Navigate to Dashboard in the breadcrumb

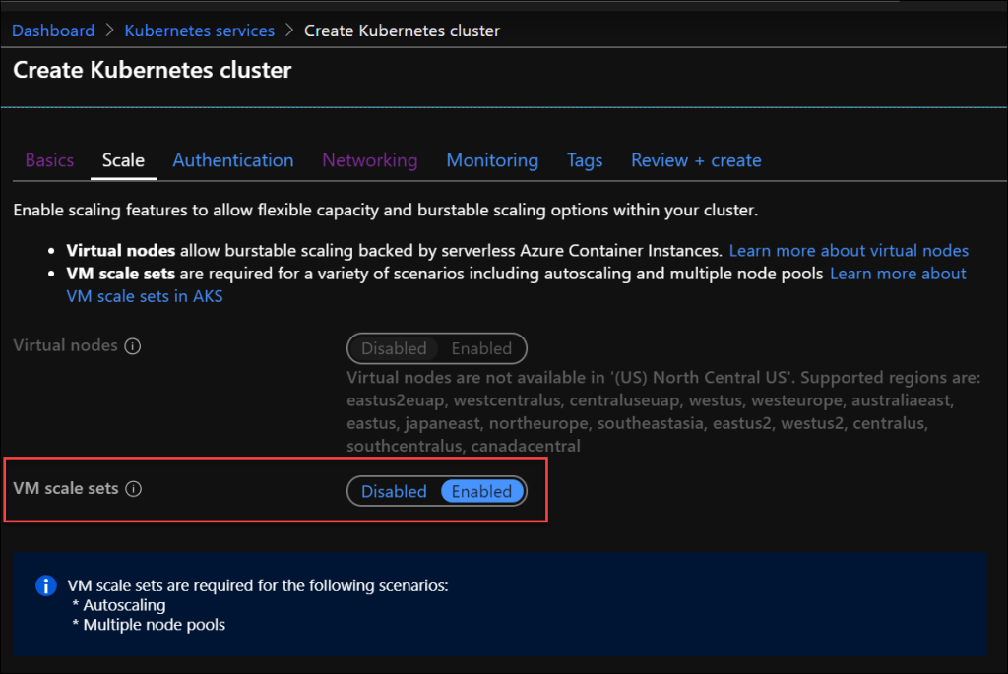(x=53, y=31)
